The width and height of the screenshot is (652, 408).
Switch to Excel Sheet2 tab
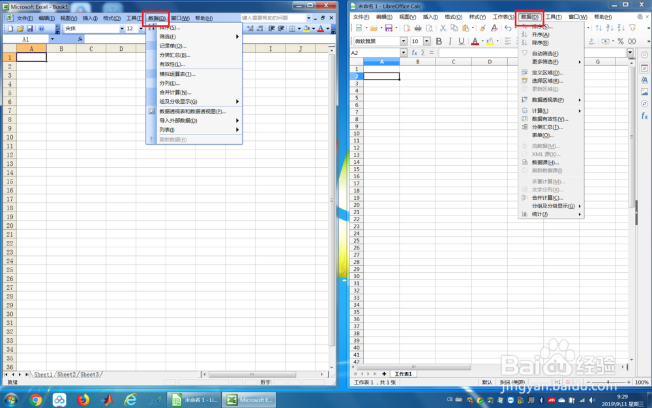(67, 374)
